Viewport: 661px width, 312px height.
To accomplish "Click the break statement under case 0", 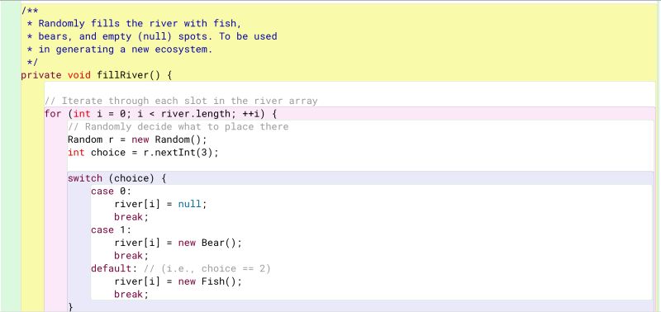I will click(131, 217).
